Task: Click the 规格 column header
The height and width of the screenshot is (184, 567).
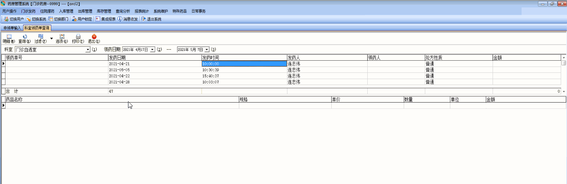Action: click(x=285, y=100)
